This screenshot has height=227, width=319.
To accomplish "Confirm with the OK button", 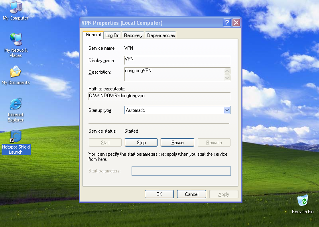I will (159, 194).
